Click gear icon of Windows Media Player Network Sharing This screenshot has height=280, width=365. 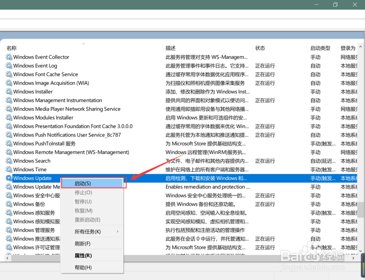click(x=9, y=109)
